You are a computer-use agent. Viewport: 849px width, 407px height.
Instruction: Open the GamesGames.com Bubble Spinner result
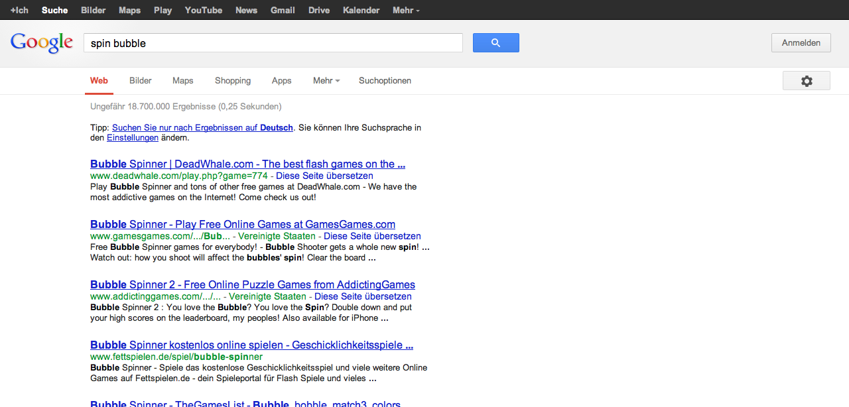coord(242,225)
